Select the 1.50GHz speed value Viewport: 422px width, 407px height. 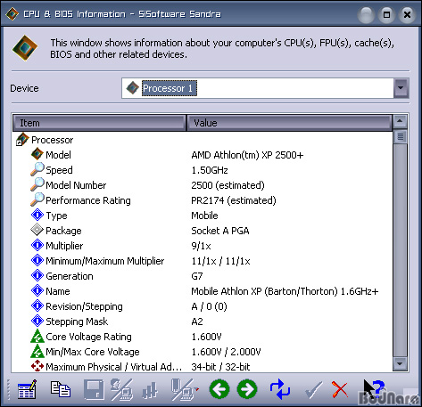click(x=210, y=170)
